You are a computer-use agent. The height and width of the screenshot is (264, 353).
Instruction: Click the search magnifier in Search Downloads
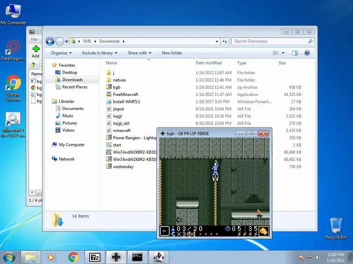tap(310, 41)
